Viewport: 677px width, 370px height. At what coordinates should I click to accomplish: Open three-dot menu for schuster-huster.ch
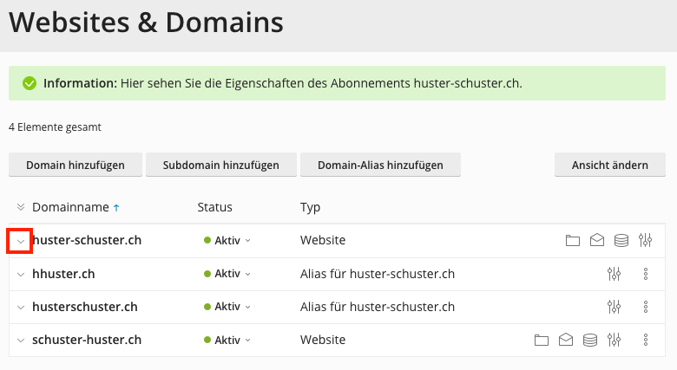point(645,340)
